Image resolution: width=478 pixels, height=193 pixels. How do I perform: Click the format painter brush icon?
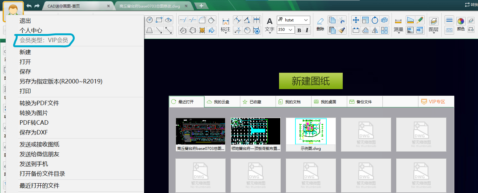point(342,30)
